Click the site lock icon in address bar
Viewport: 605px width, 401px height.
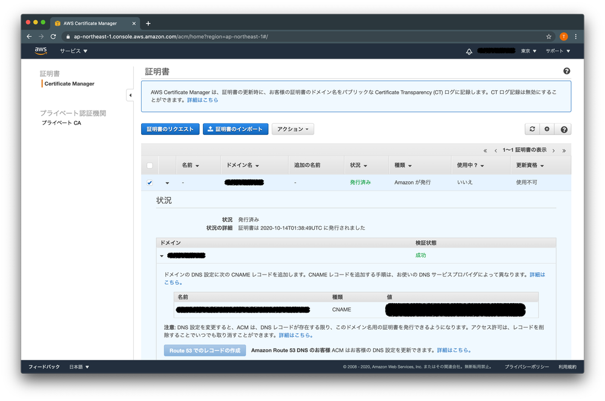pos(68,37)
